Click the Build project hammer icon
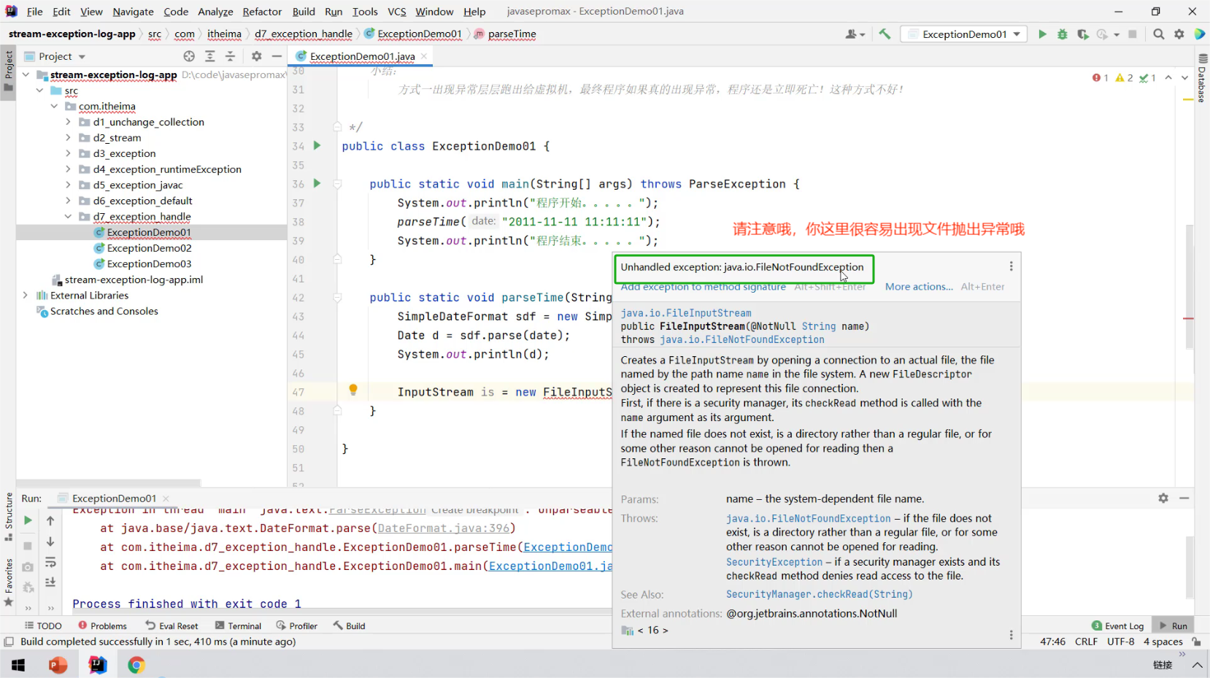 tap(885, 34)
